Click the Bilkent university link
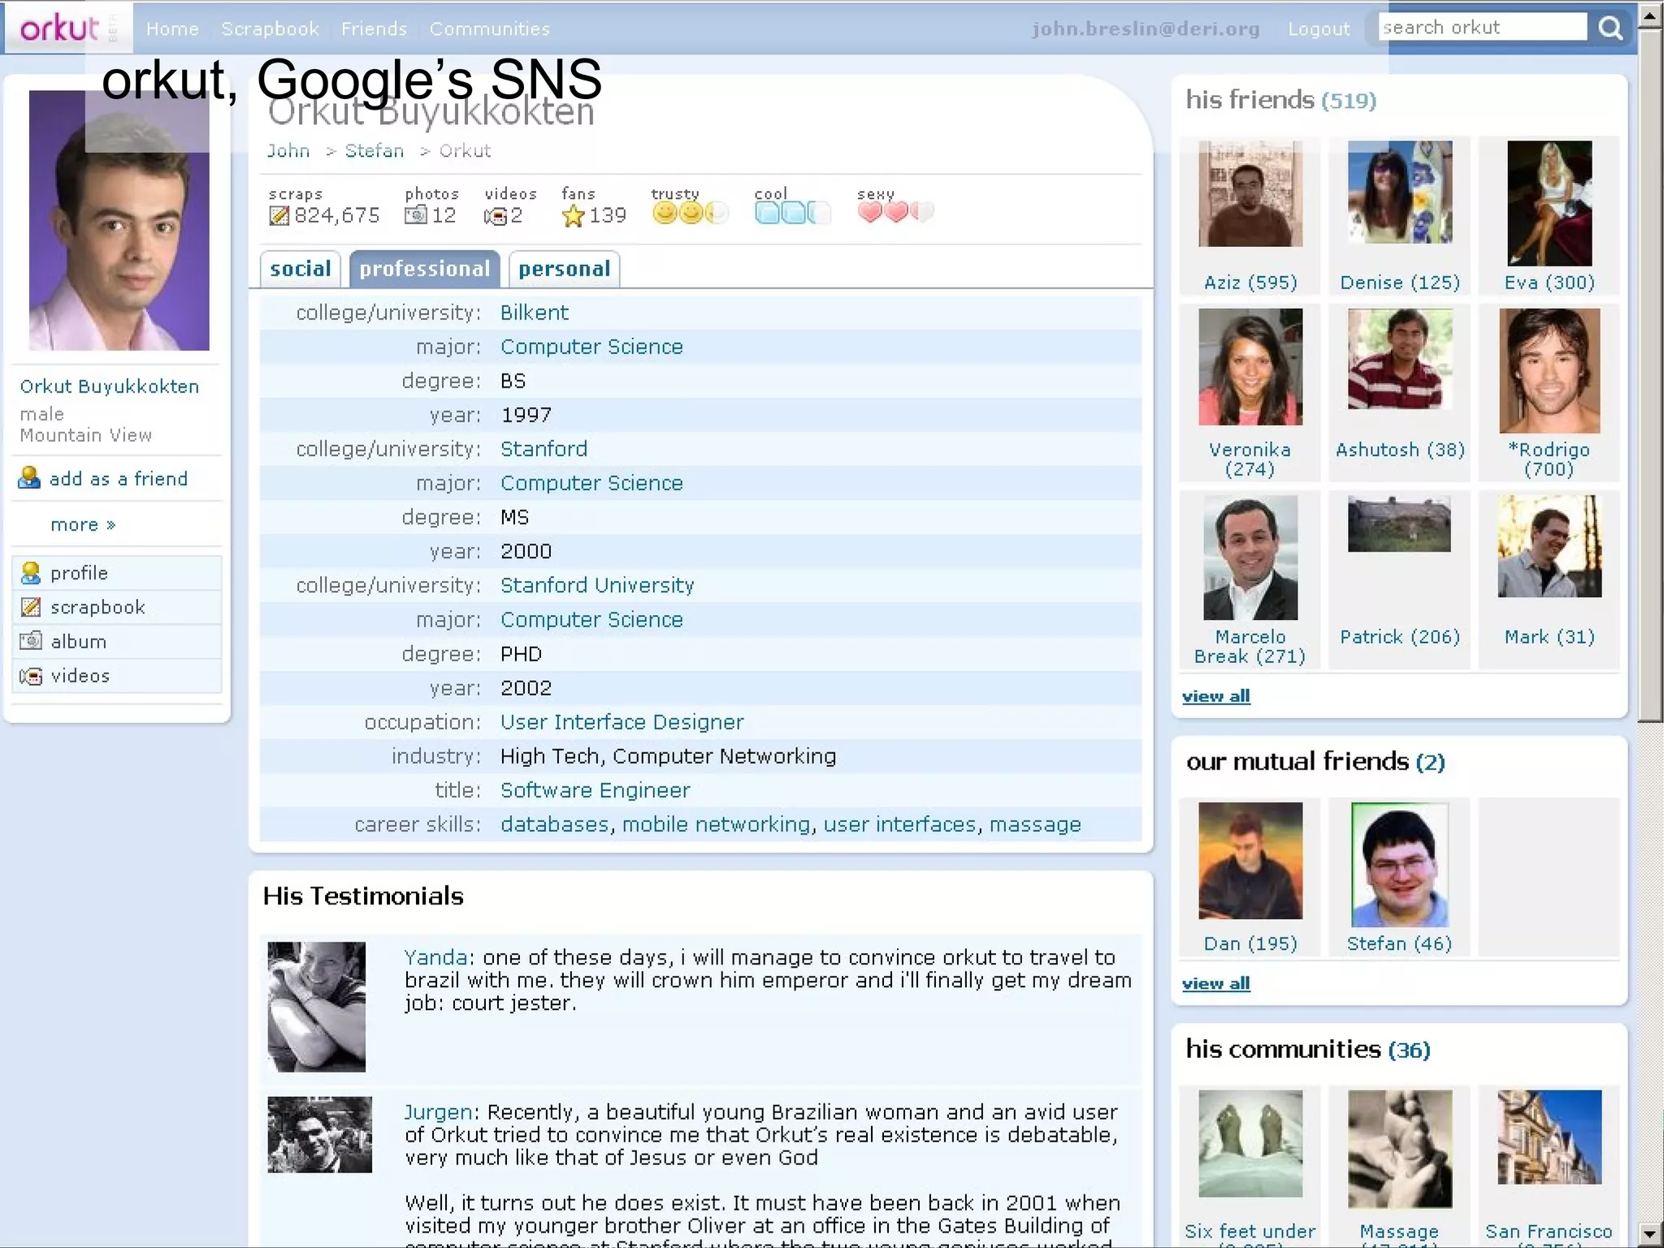Image resolution: width=1664 pixels, height=1248 pixels. coord(534,313)
